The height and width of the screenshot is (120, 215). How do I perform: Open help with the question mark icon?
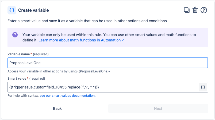(204, 10)
